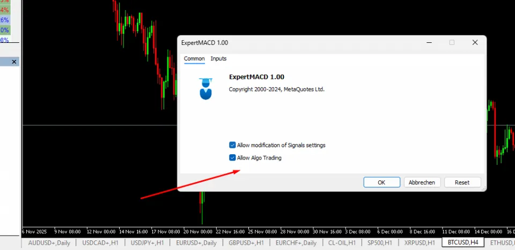The width and height of the screenshot is (515, 250).
Task: Switch to the Common tab
Action: point(194,59)
